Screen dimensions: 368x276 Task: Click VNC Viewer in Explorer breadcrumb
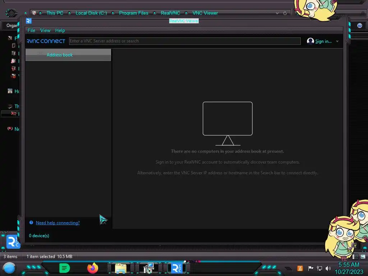click(x=205, y=13)
